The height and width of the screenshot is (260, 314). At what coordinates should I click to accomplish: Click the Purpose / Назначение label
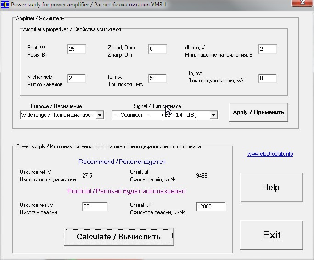pos(56,106)
